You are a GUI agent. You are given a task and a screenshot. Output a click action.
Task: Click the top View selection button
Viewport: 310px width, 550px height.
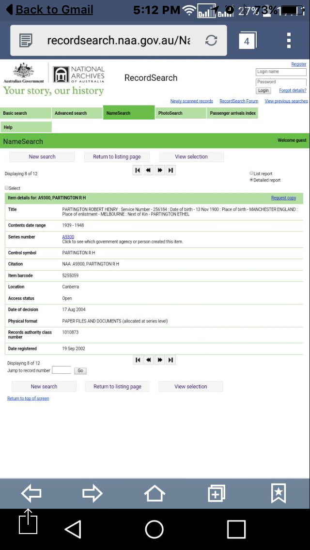point(191,157)
